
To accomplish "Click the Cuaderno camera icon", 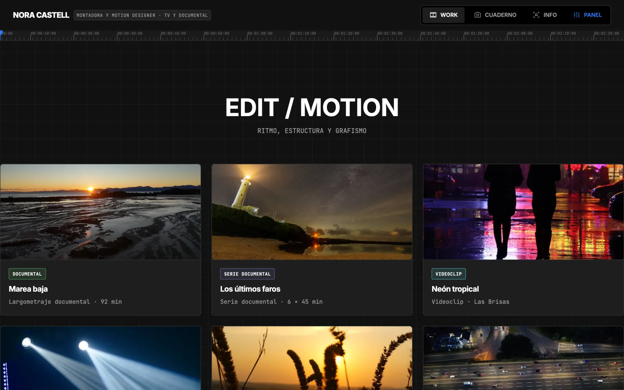I will (477, 15).
